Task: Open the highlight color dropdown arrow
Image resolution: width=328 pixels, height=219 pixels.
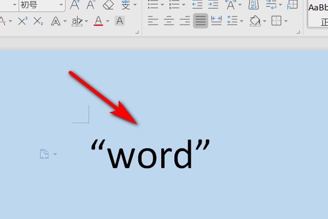Action: 86,21
